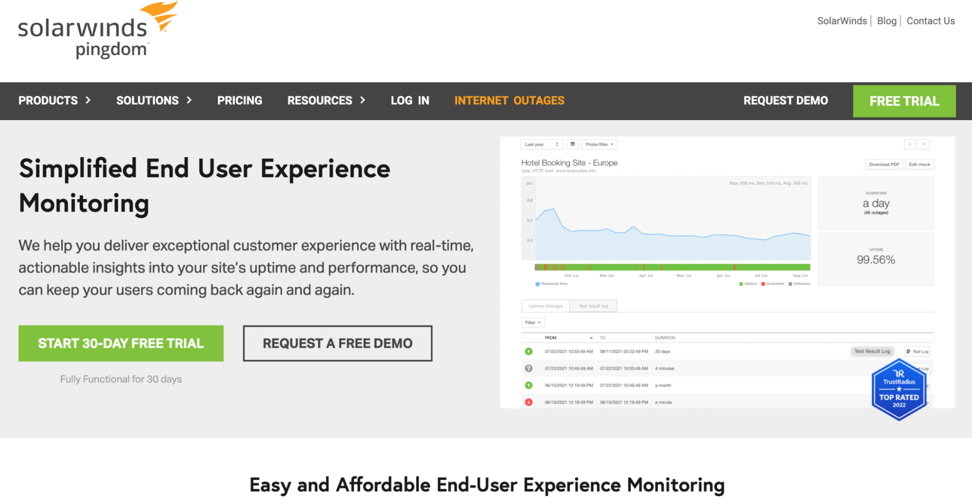
Task: Click Test Log button in first row
Action: 918,351
